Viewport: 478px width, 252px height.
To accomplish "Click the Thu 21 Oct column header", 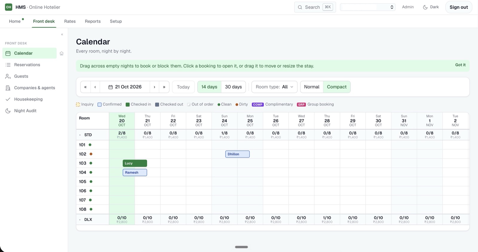I will 148,121.
